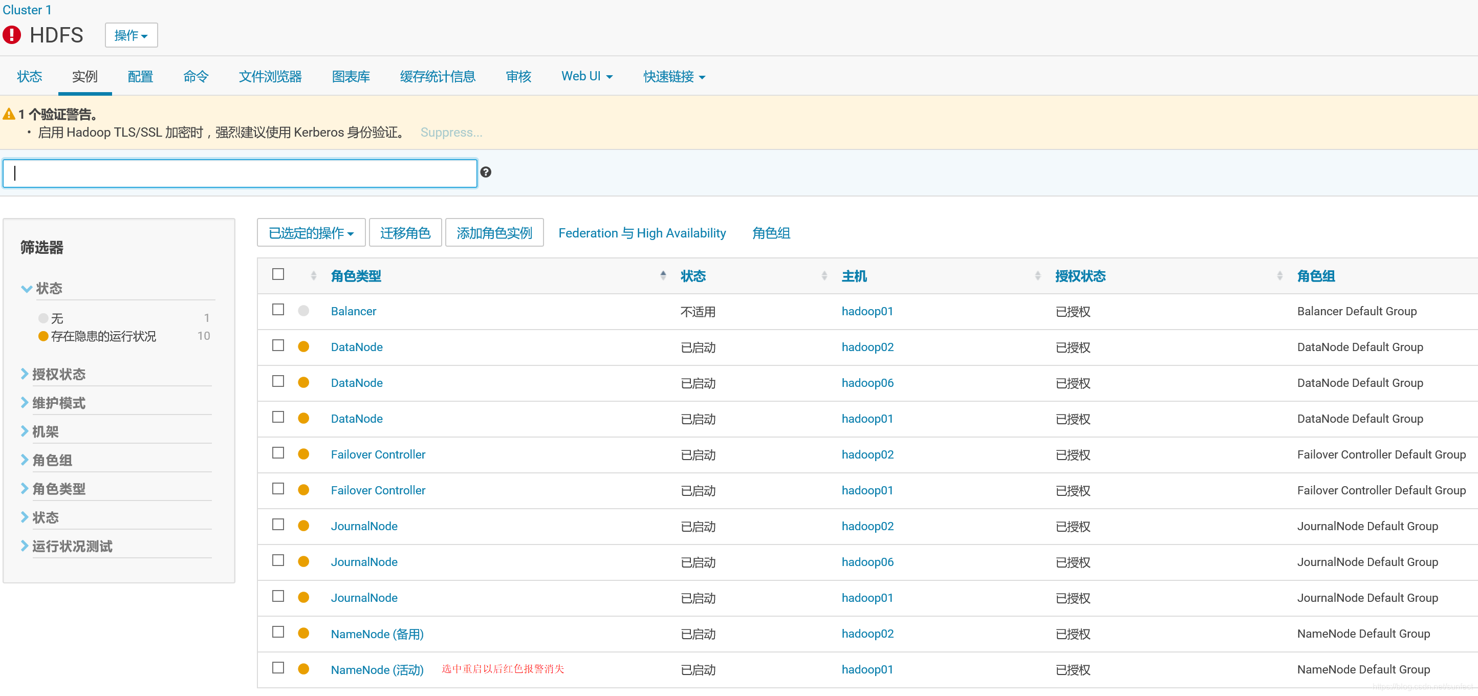Sort by the 状态 column sort arrows

824,275
